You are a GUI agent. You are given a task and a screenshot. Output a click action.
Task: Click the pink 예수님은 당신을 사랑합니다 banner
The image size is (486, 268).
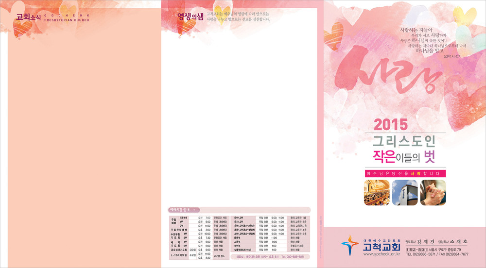pos(404,173)
